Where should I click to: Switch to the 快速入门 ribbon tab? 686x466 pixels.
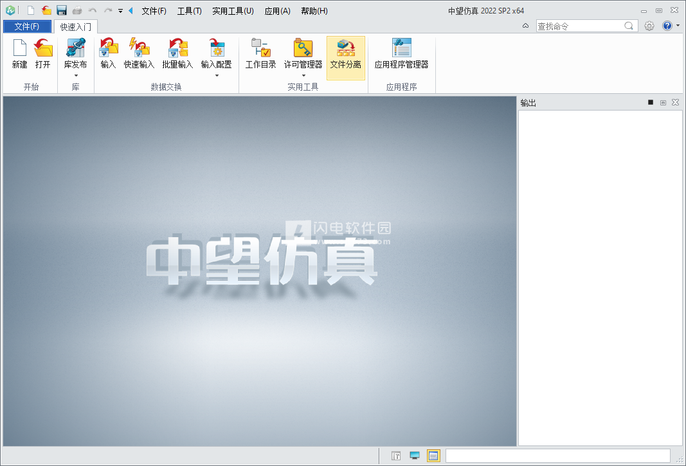tap(76, 27)
